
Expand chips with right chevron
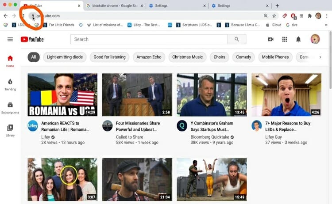coord(320,57)
